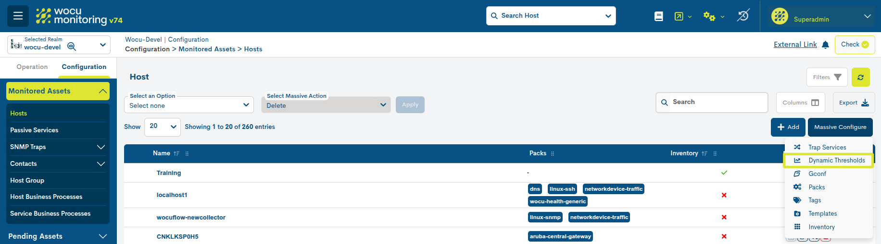
Task: Click the Name column drag handle
Action: tap(187, 153)
